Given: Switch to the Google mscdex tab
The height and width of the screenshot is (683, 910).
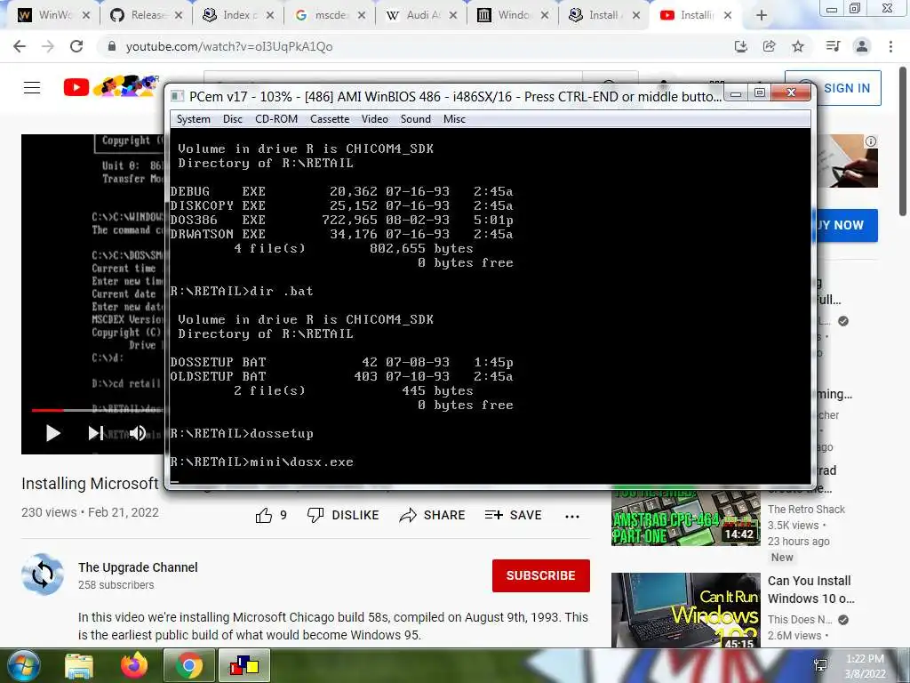Looking at the screenshot, I should [x=330, y=15].
